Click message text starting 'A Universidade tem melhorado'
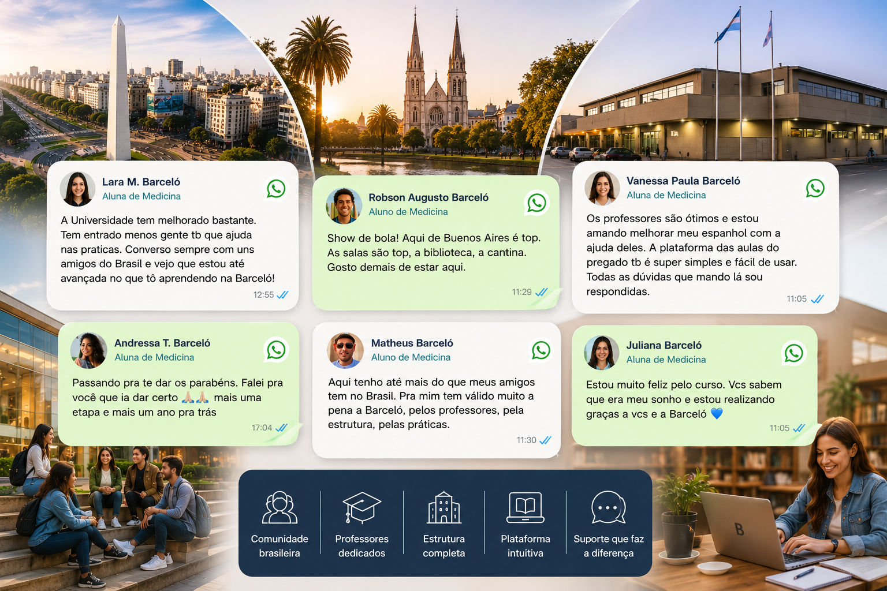887x591 pixels. (x=167, y=249)
